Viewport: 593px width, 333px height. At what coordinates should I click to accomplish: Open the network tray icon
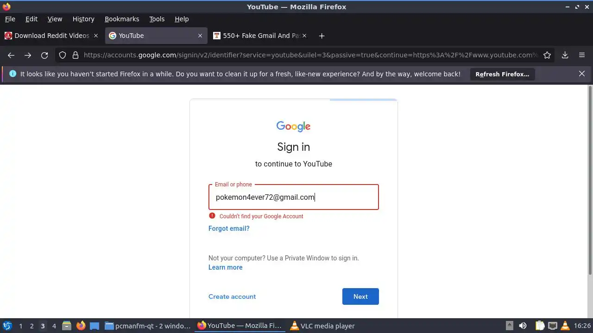[x=552, y=326]
